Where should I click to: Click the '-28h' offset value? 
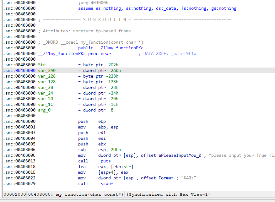tap(113, 87)
